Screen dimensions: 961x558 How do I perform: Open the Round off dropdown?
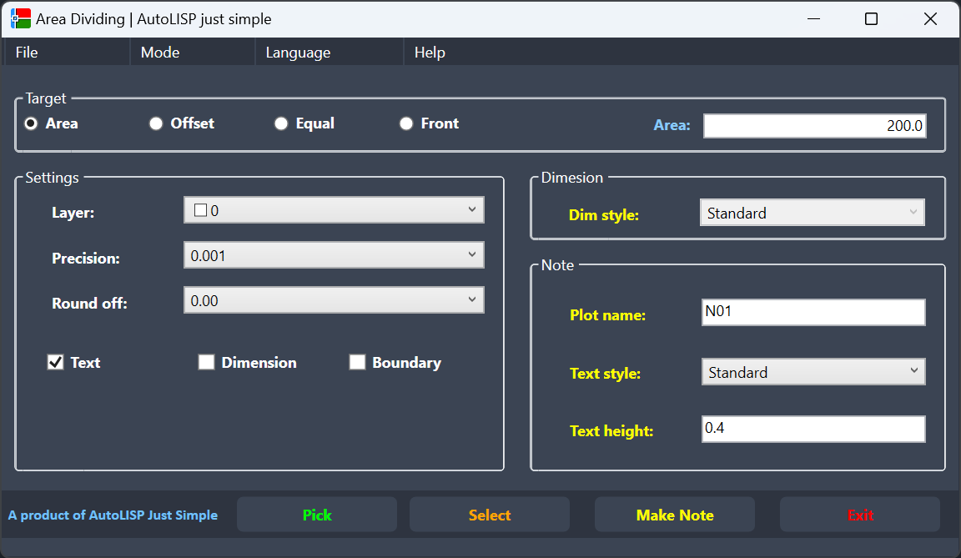(x=334, y=300)
